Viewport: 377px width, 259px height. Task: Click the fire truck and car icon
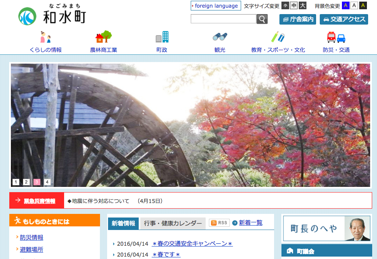pos(336,37)
